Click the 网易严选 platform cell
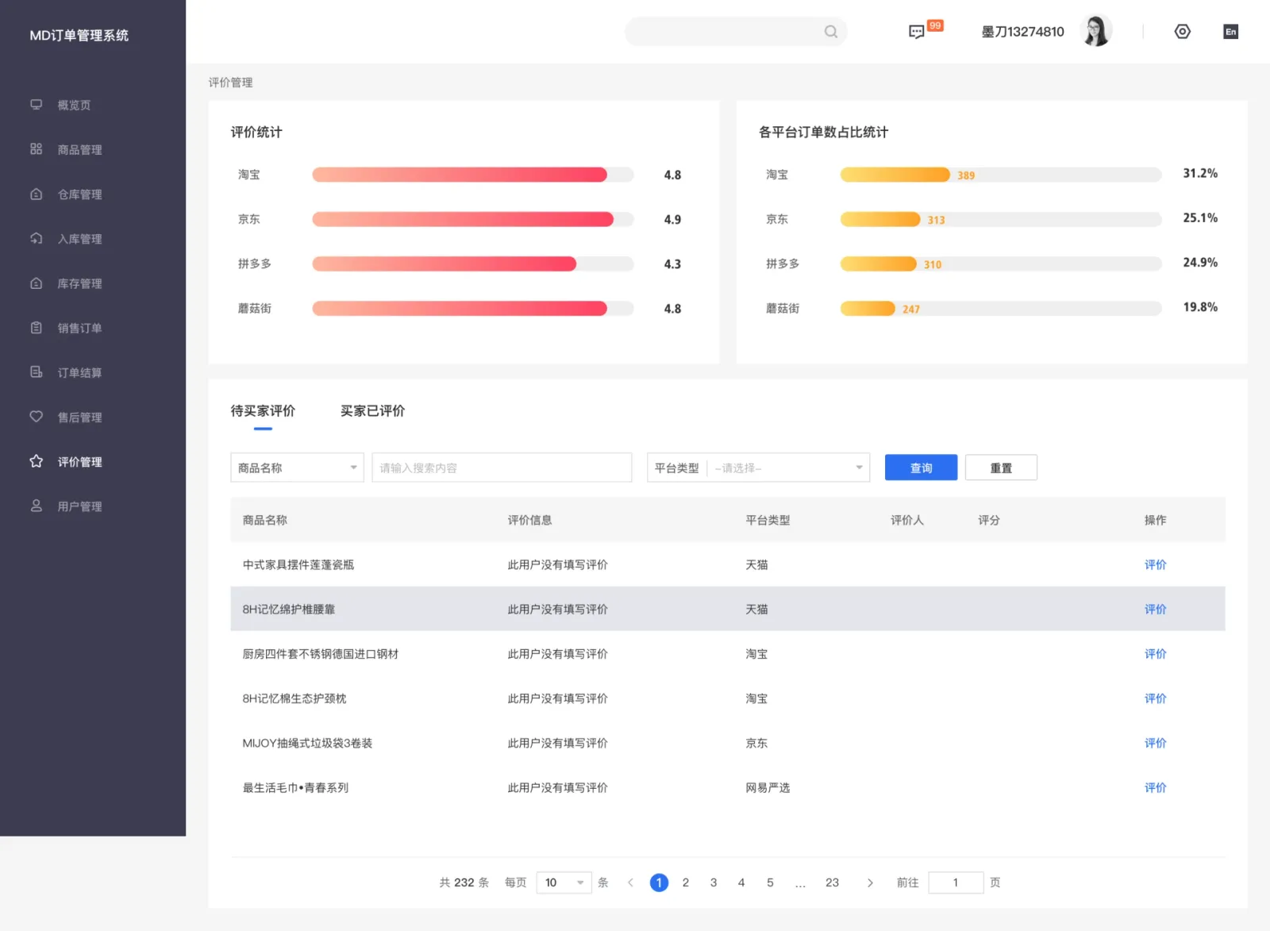 [x=768, y=787]
